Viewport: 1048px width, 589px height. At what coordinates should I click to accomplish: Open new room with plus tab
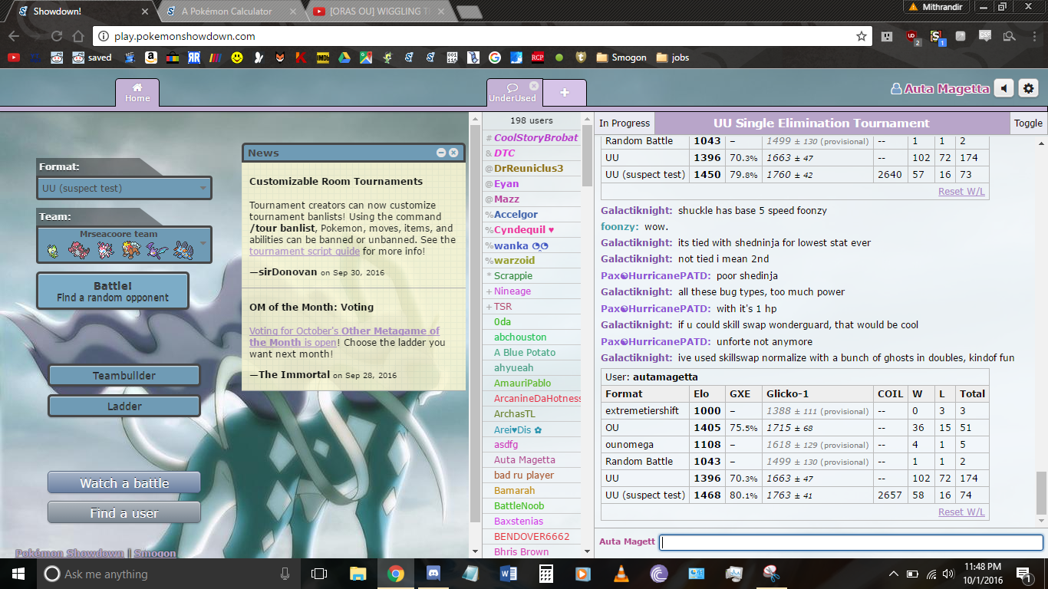click(x=565, y=93)
